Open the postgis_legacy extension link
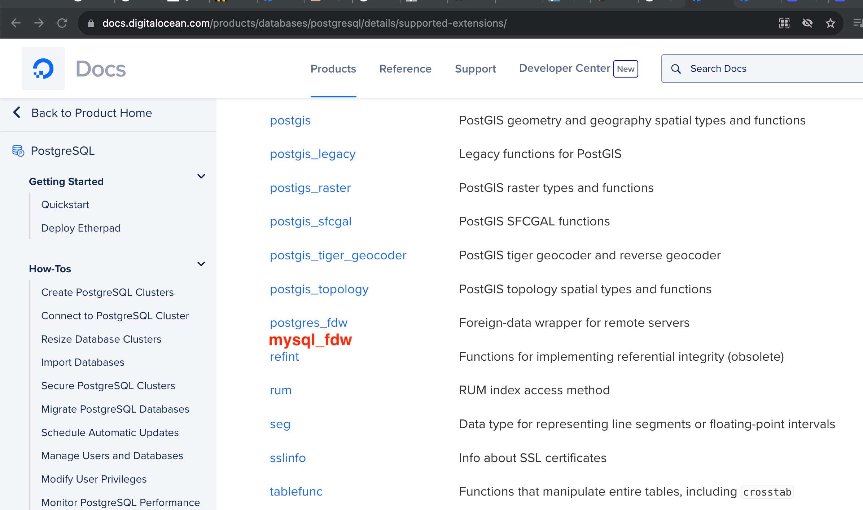 click(x=313, y=154)
